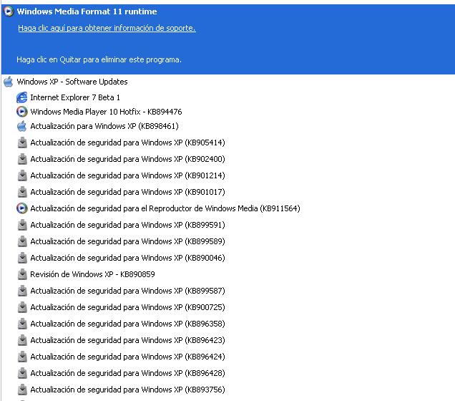455x401 pixels.
Task: Select security update KB890046 row
Action: 127,258
